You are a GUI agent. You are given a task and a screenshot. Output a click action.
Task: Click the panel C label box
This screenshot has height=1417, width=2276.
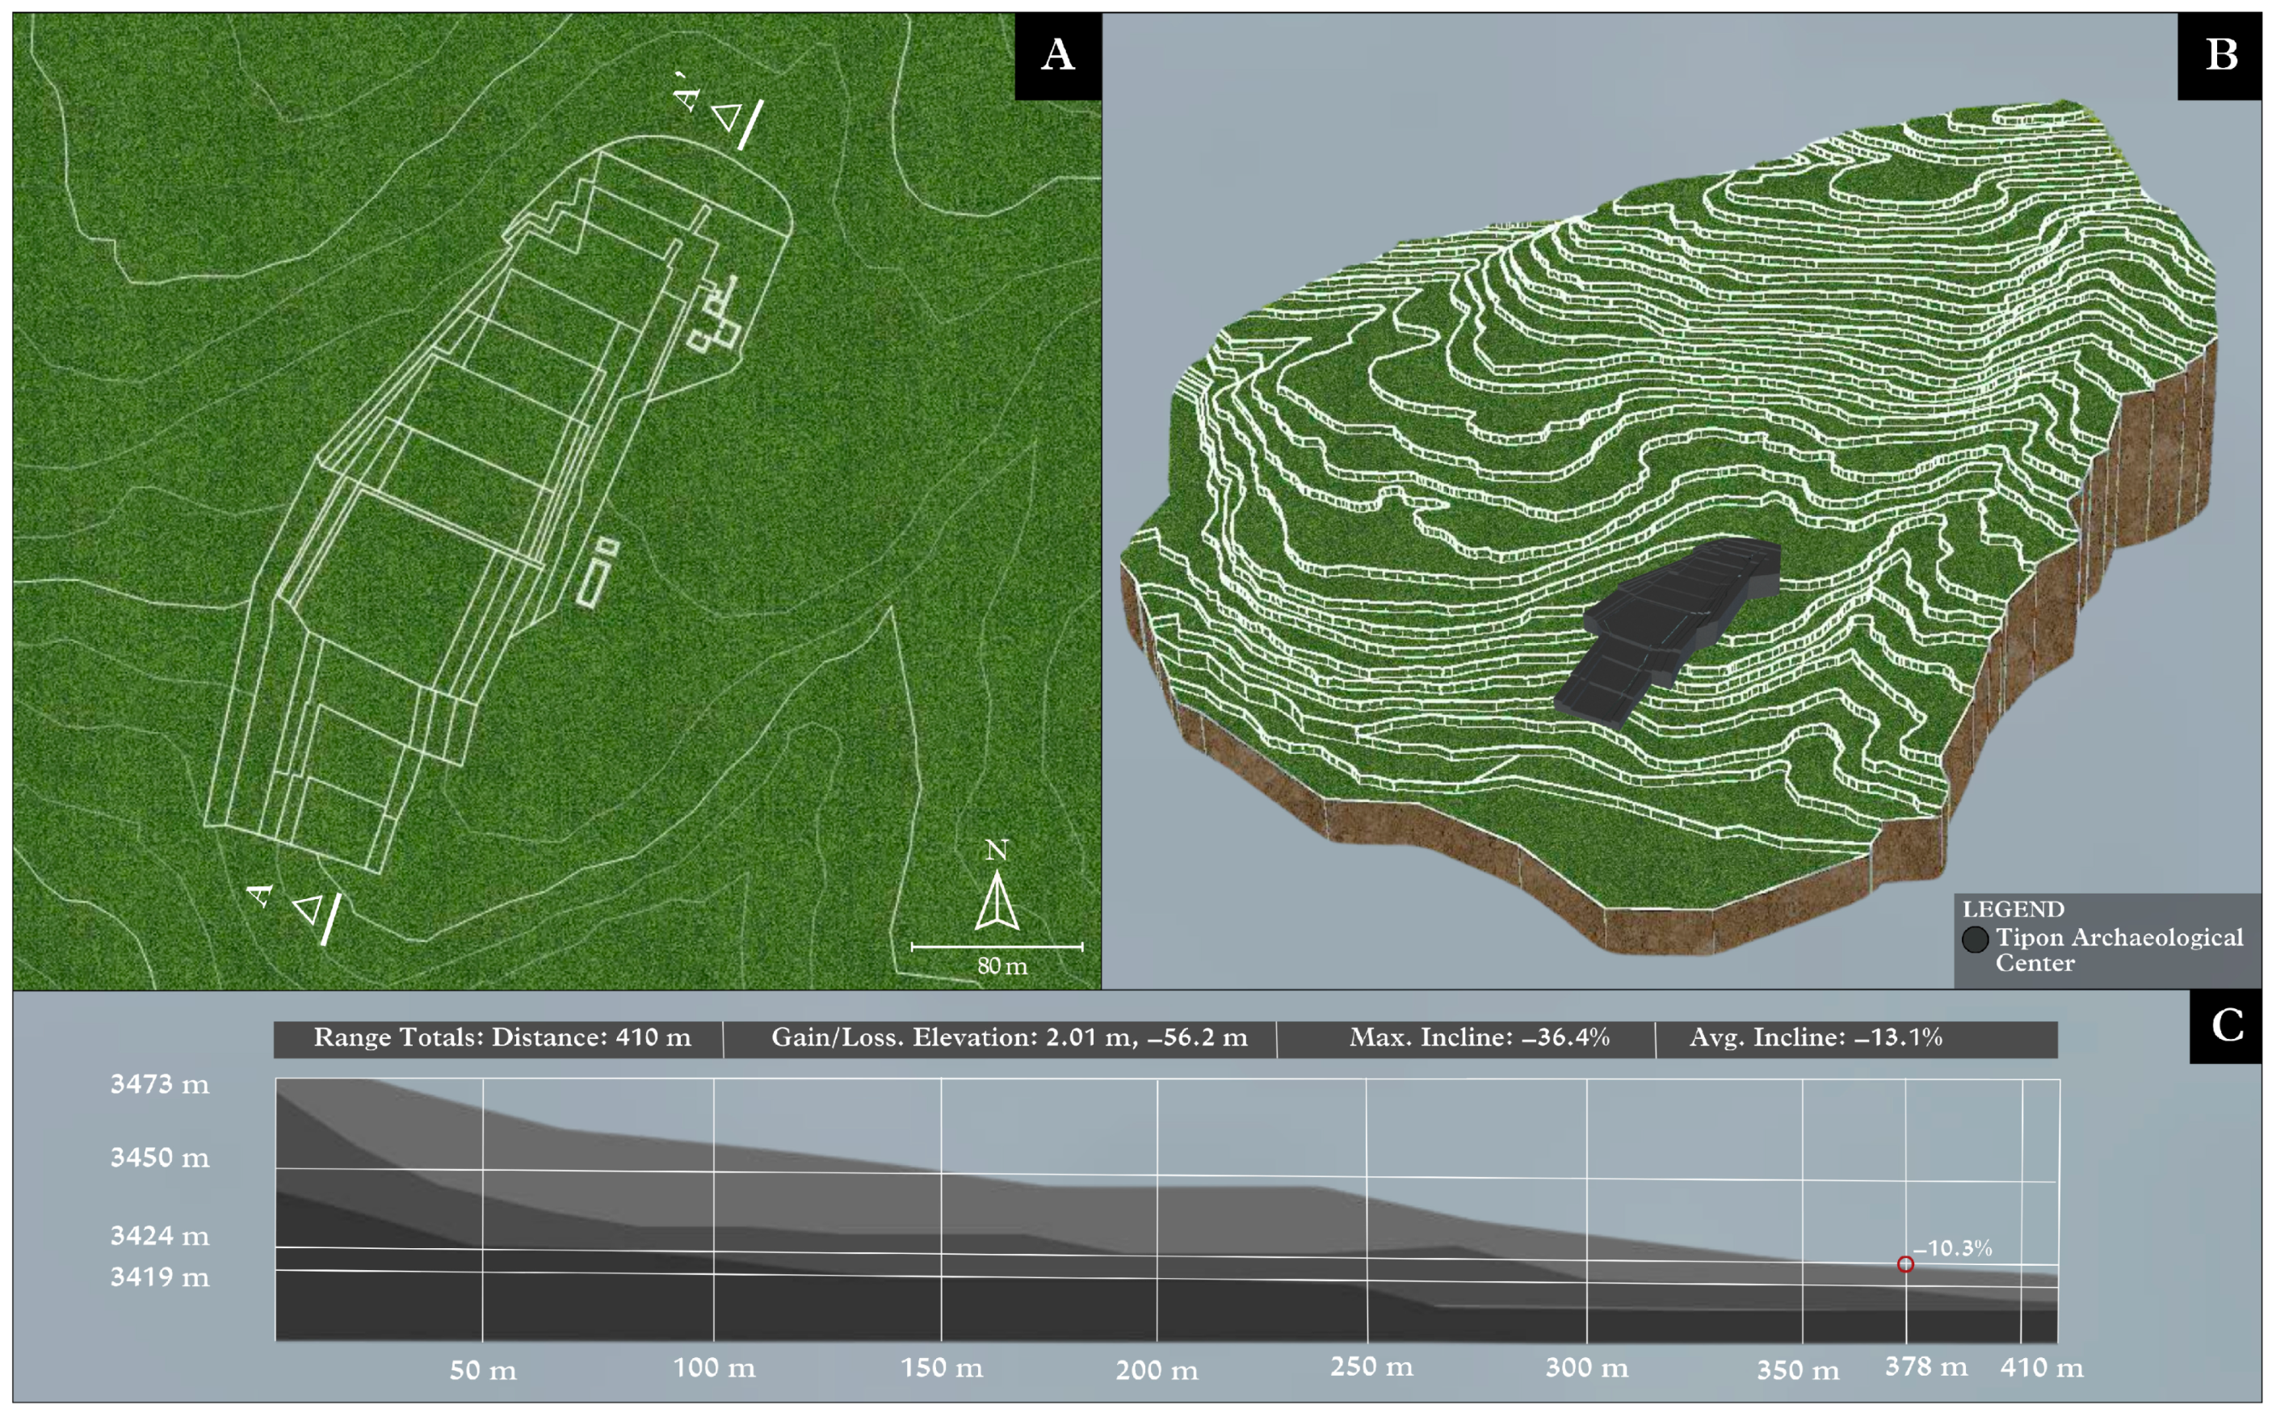click(x=2227, y=1025)
